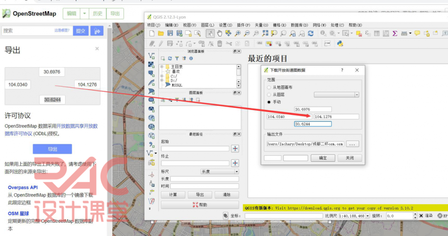Open the Python console icon
The width and height of the screenshot is (448, 236).
tap(340, 44)
